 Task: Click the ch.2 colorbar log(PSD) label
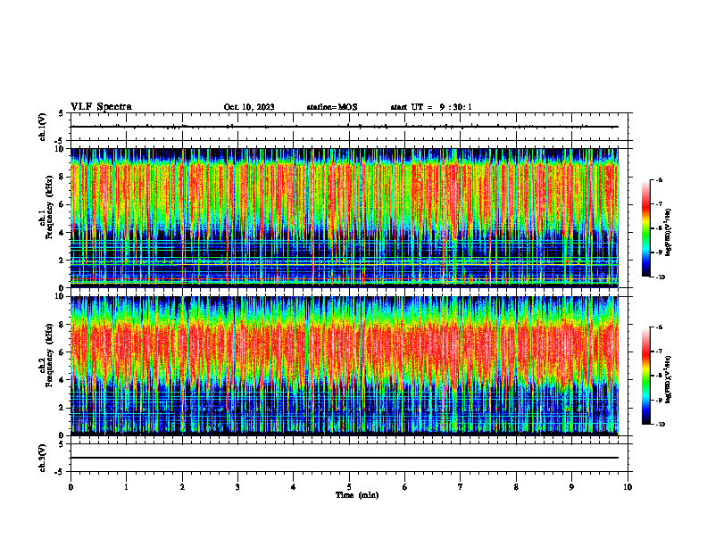tap(669, 379)
